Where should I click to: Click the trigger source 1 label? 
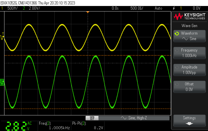click(x=181, y=8)
